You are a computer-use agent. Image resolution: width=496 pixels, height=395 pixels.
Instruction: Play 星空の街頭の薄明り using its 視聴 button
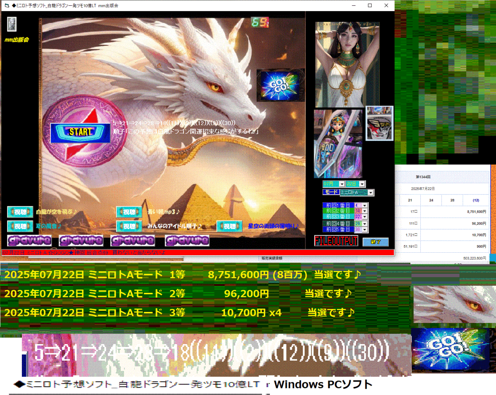point(229,226)
